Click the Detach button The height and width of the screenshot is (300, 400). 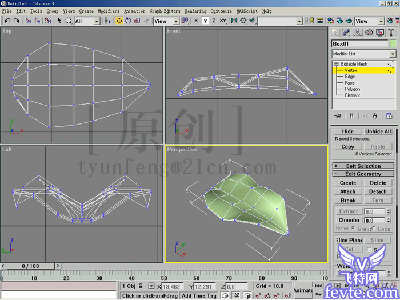point(378,191)
